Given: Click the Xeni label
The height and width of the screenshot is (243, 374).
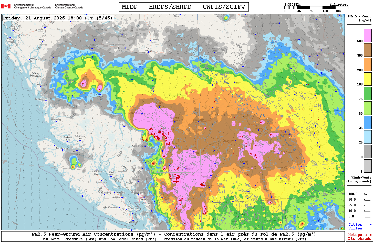Looking at the screenshot, I should click(x=124, y=125).
